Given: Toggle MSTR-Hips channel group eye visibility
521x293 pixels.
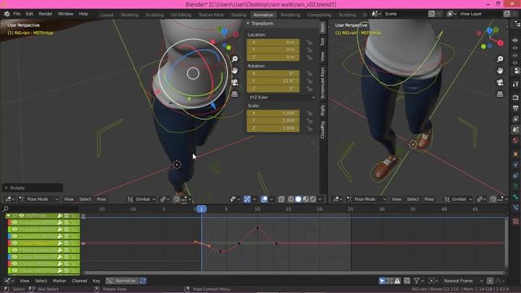Looking at the screenshot, I should 22,216.
